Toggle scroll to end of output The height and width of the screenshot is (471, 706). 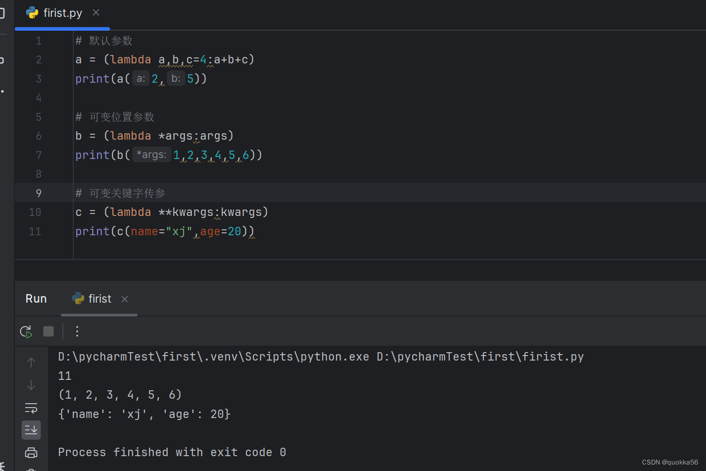coord(31,430)
